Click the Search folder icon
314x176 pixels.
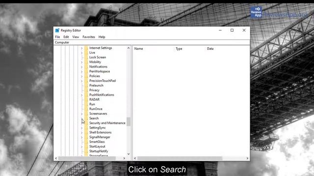click(86, 118)
